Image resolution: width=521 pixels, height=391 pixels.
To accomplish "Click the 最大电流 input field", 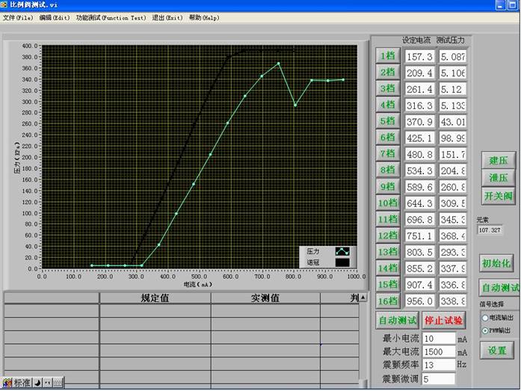I will 437,351.
